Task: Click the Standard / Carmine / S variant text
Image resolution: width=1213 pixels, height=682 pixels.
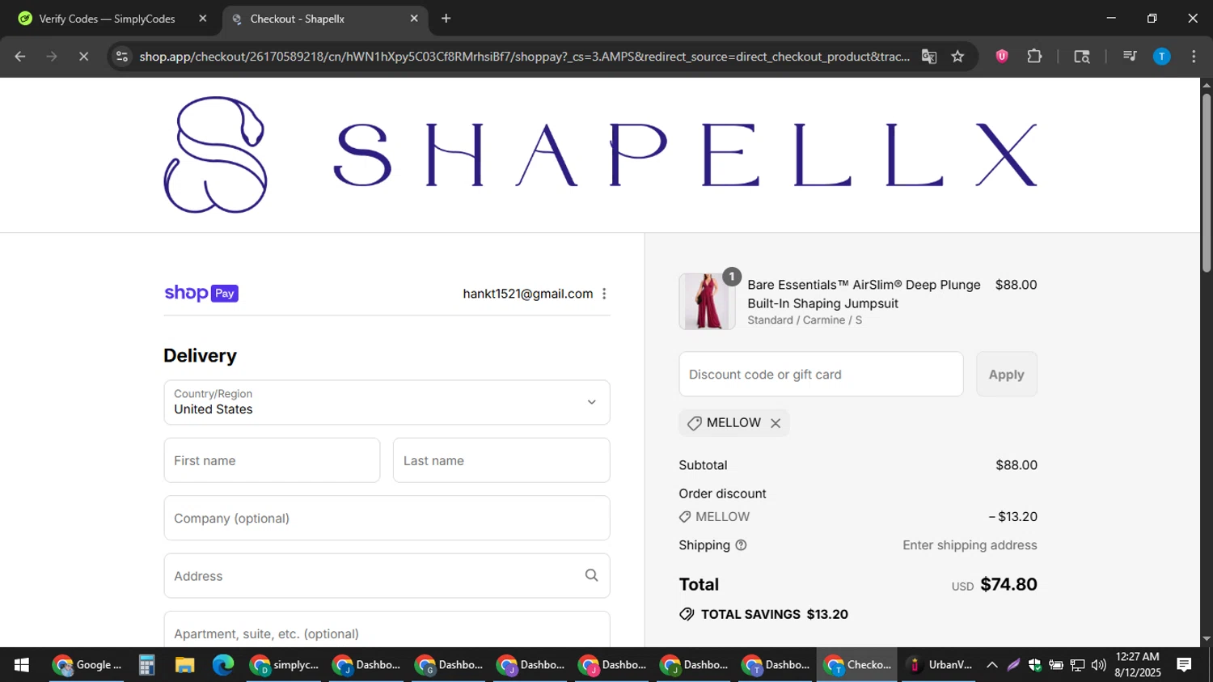Action: (x=805, y=320)
